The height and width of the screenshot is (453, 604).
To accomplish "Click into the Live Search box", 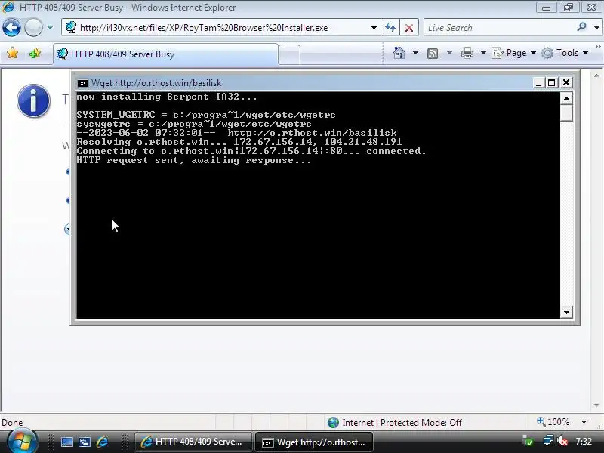I will [x=499, y=28].
